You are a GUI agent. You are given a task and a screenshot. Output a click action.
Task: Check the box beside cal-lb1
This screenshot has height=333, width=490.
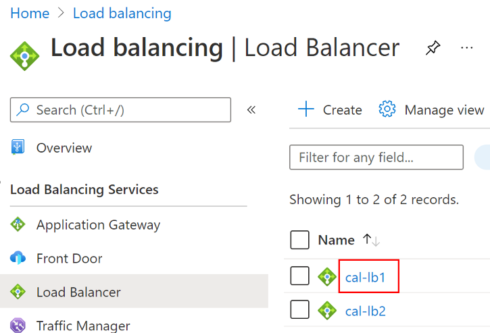(299, 276)
